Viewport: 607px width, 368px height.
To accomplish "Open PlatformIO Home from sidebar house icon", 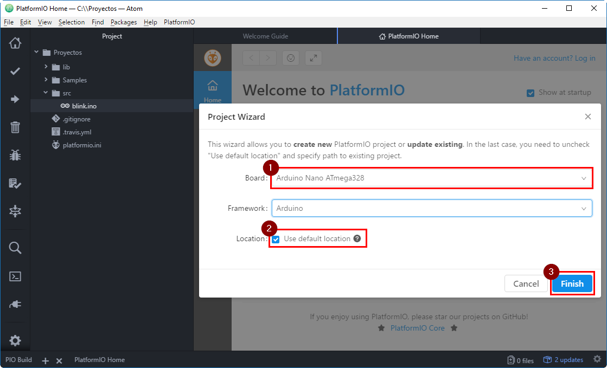I will click(15, 43).
